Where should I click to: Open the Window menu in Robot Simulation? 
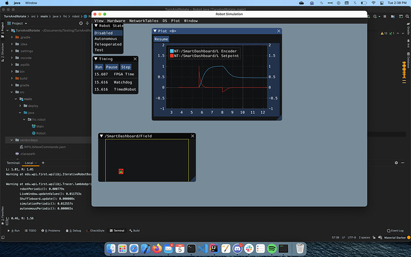(191, 21)
